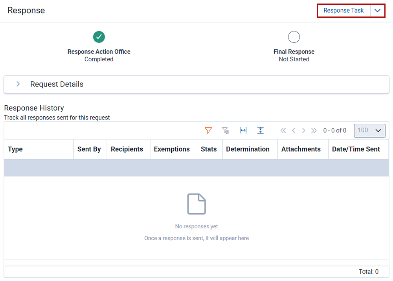
Task: Sort by the Date/Time Sent column header
Action: tap(359, 149)
